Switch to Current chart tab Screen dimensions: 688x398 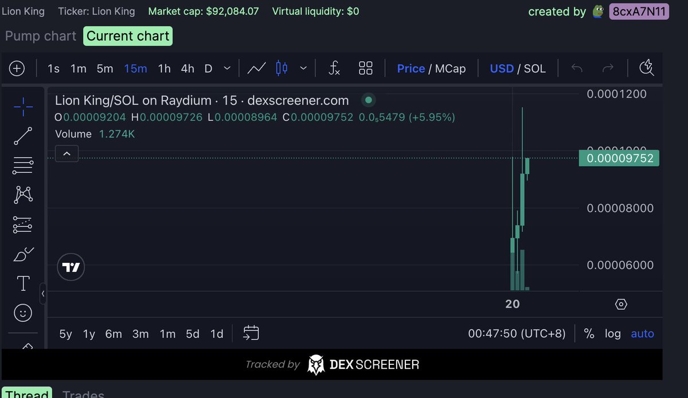pyautogui.click(x=128, y=36)
